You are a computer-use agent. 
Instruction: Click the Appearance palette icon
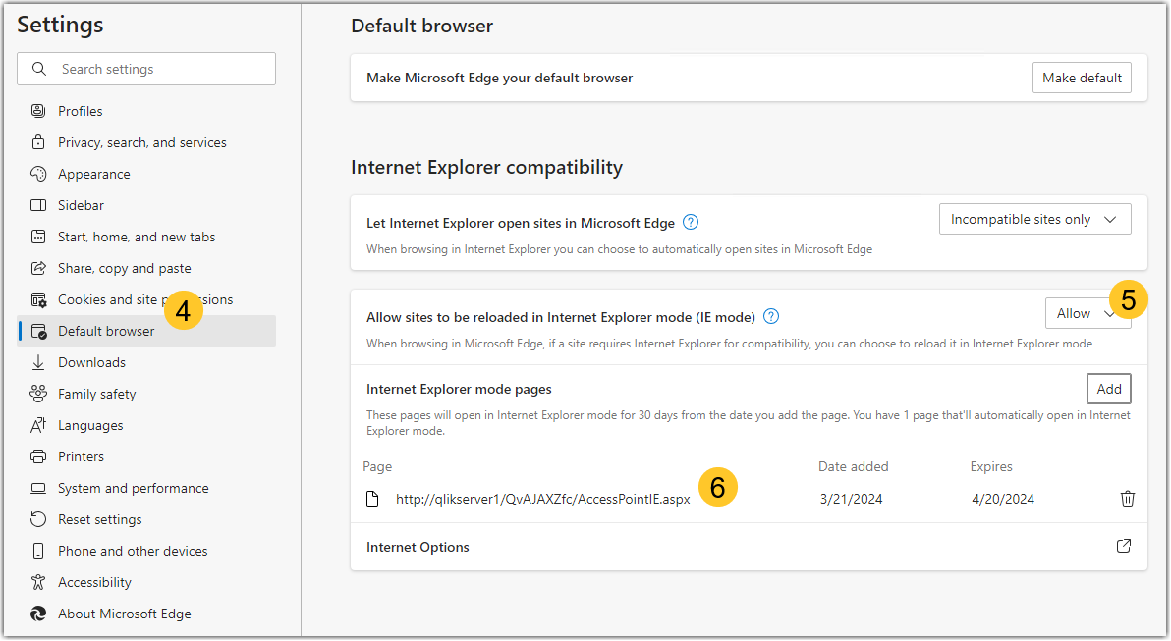(38, 174)
